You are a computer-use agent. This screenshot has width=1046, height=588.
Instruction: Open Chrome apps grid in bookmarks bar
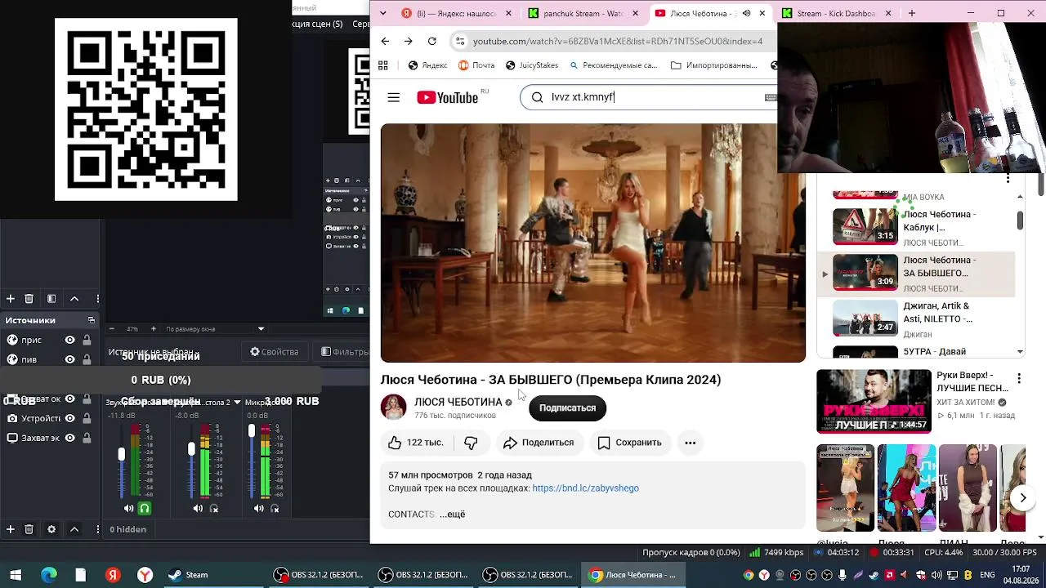(382, 65)
